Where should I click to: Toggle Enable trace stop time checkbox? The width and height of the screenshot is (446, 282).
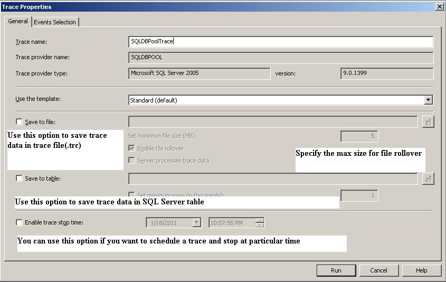pos(20,222)
